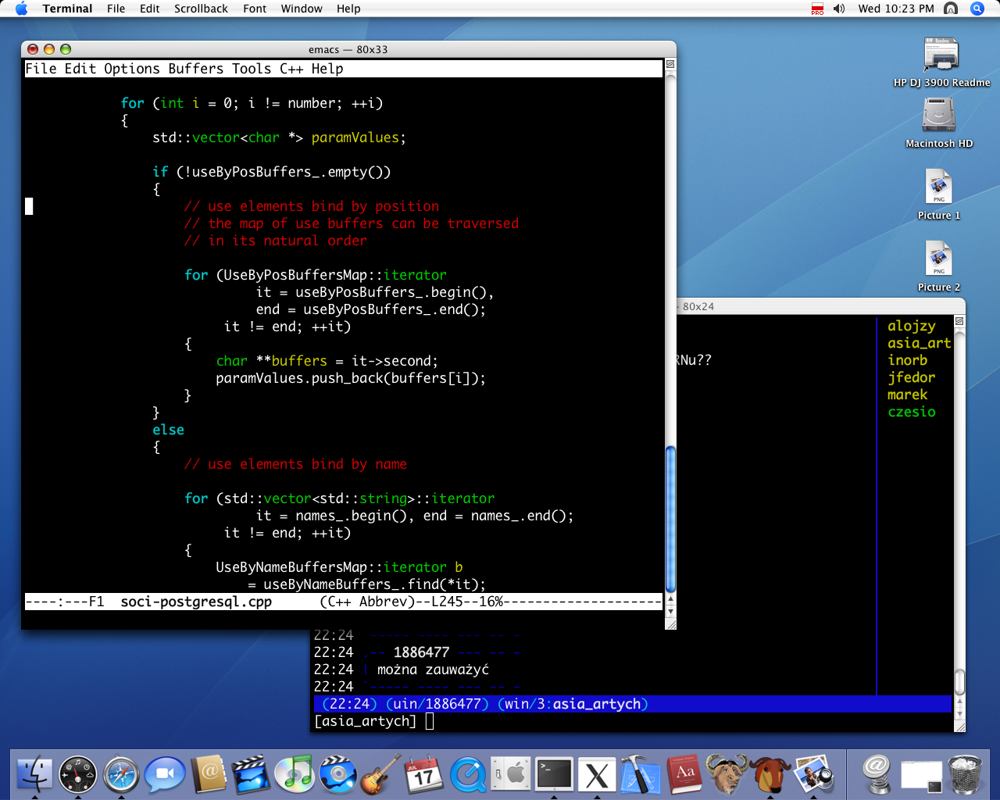Open iTunes in the dock
Viewport: 1000px width, 800px height.
[296, 775]
